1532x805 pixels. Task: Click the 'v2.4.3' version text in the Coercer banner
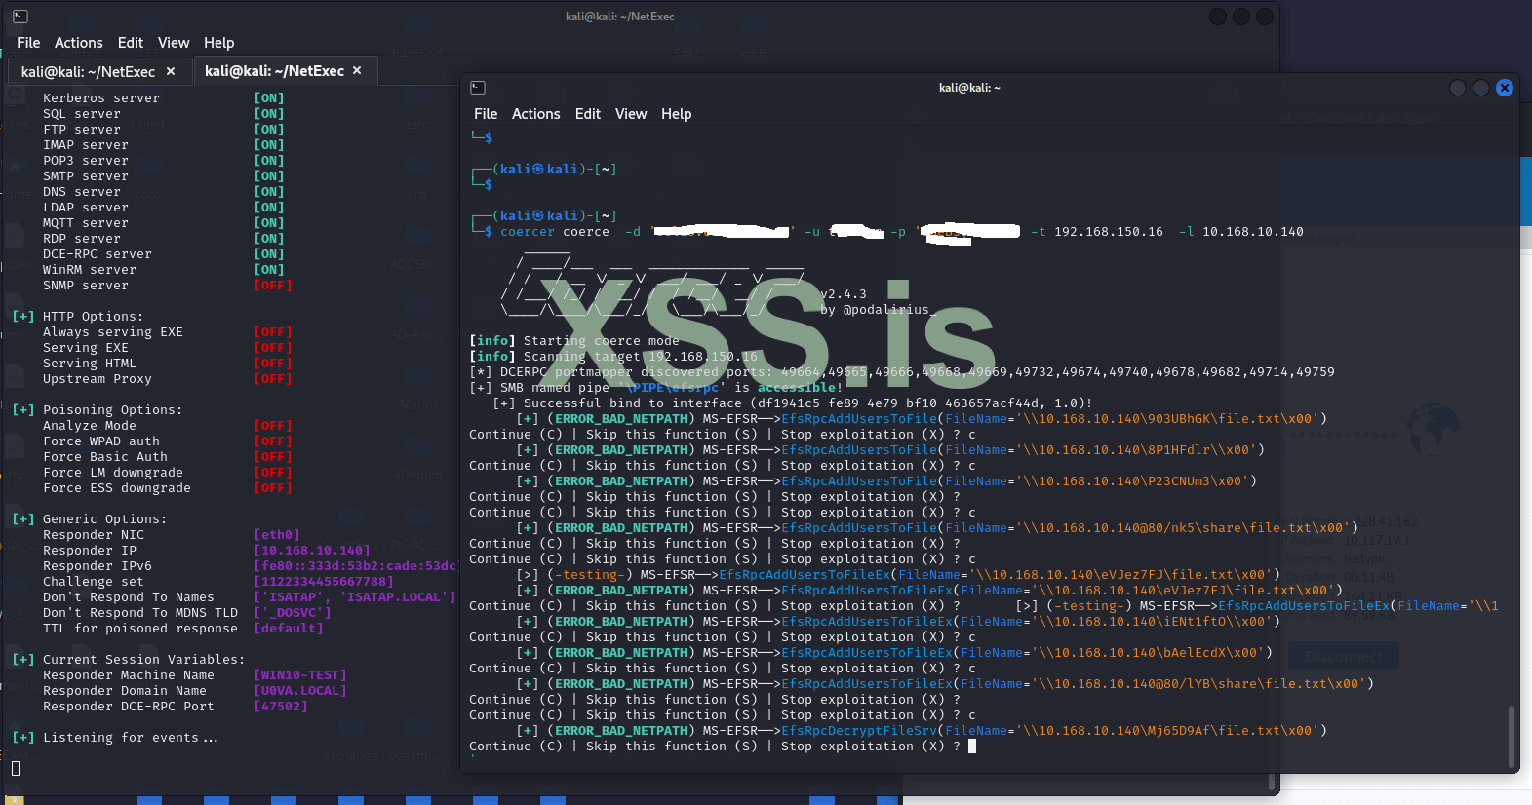tap(844, 294)
